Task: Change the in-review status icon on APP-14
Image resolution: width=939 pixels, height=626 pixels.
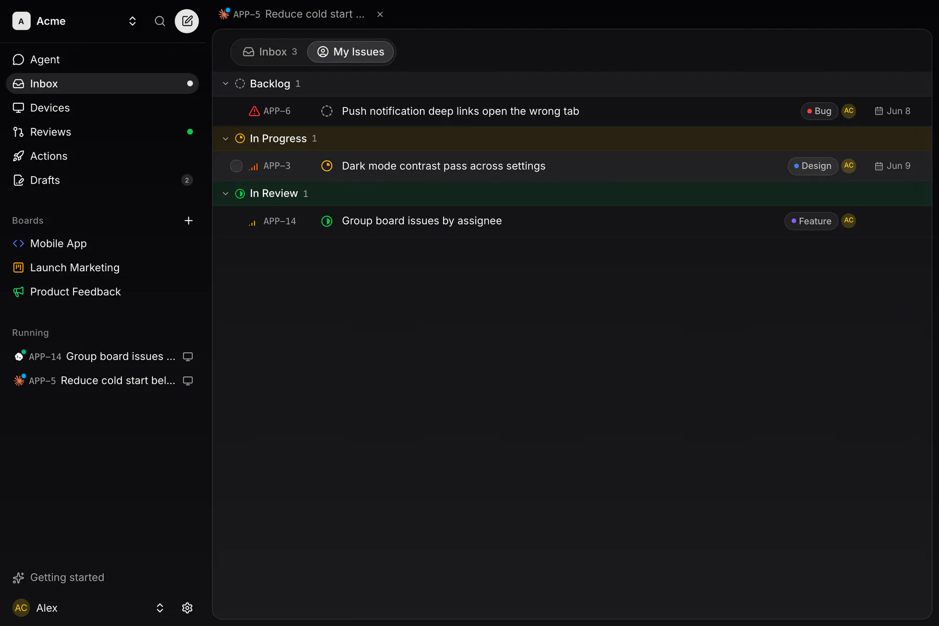Action: pyautogui.click(x=327, y=221)
